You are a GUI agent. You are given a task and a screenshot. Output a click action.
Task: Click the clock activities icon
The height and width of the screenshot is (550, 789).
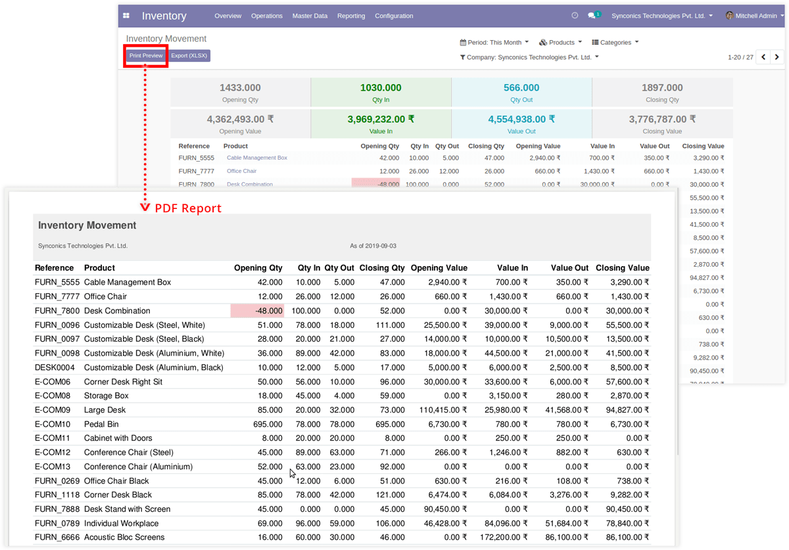coord(575,16)
